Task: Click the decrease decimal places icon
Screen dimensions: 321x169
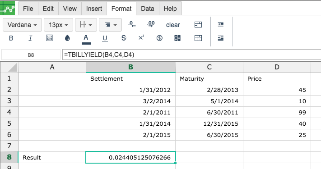Action: [x=132, y=24]
